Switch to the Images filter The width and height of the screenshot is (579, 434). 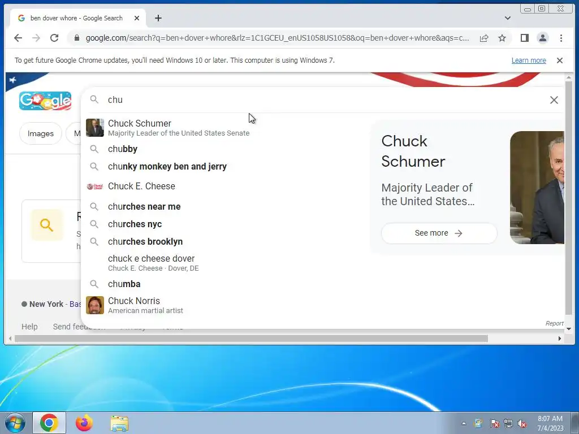click(41, 133)
